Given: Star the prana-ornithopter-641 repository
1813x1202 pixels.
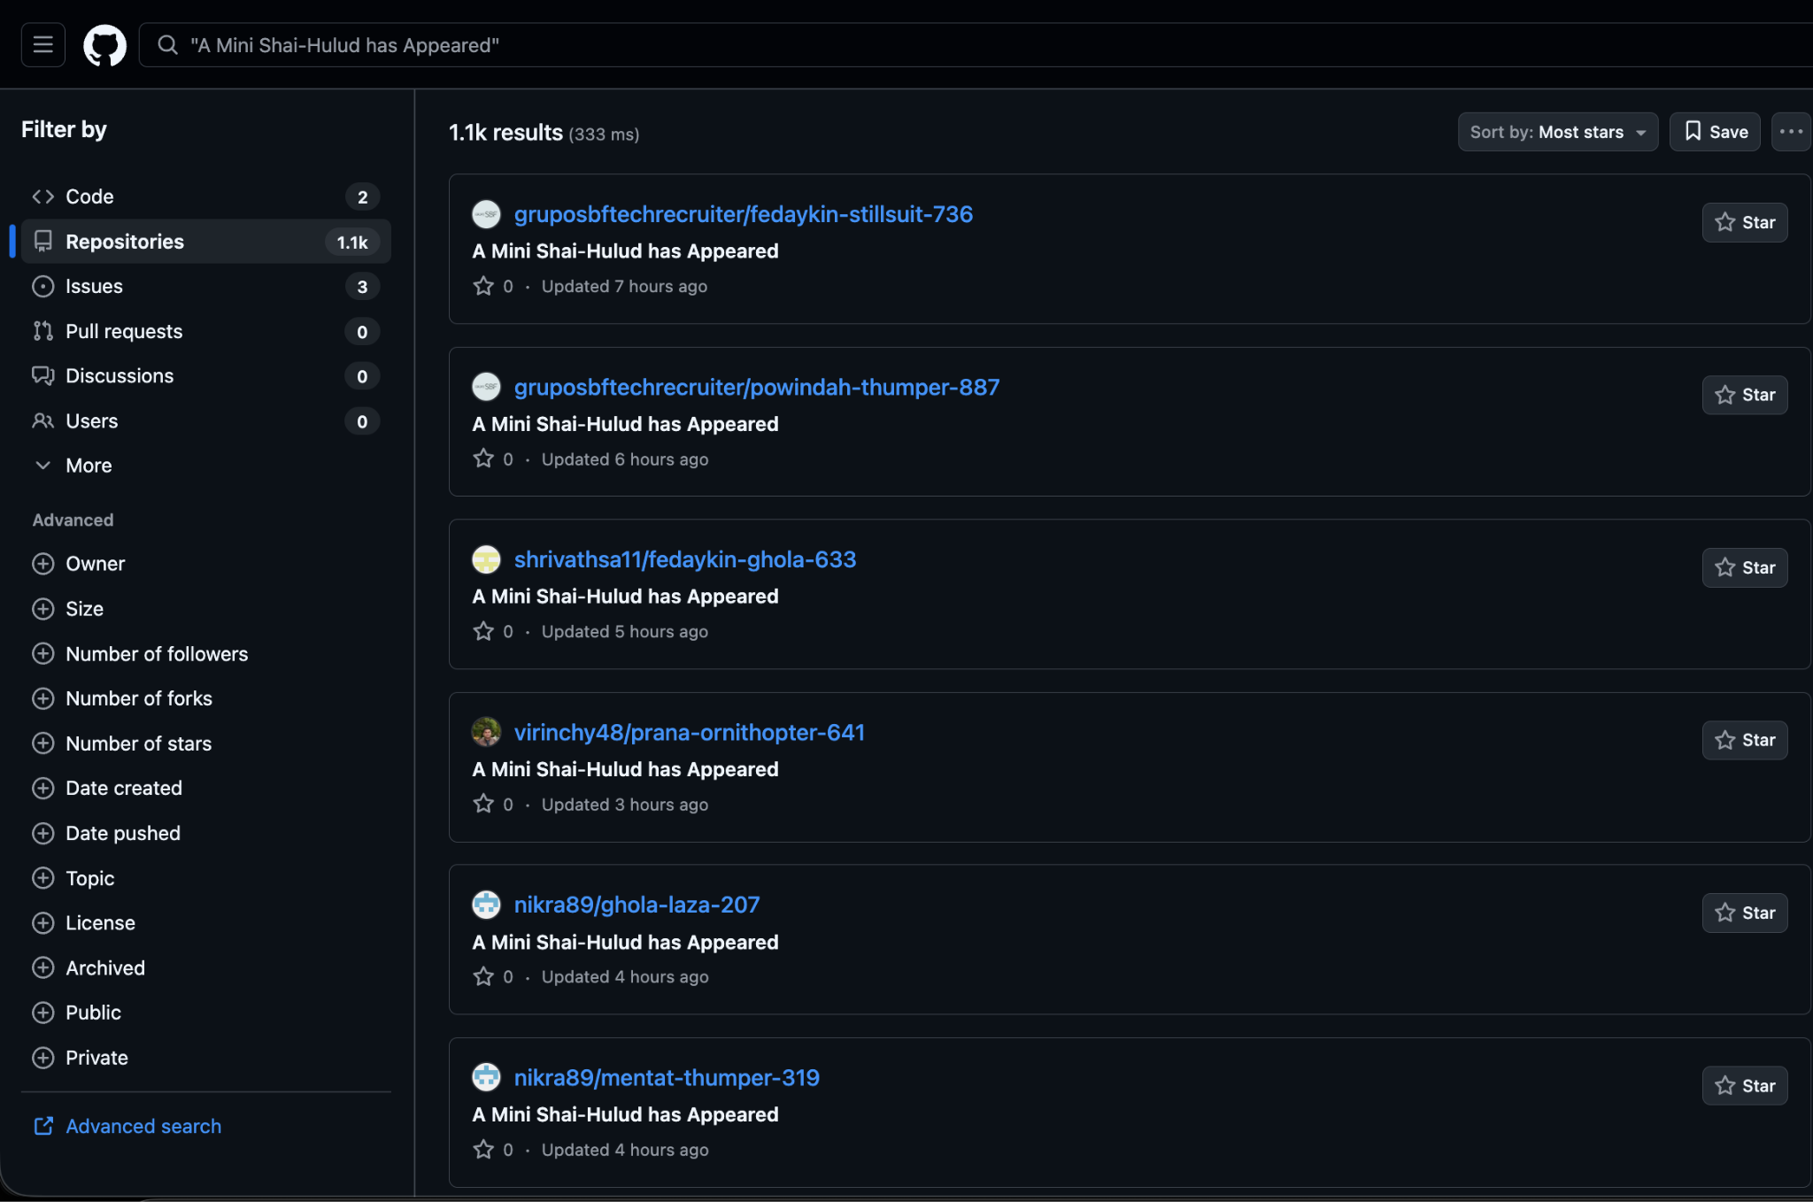Looking at the screenshot, I should click(x=1744, y=740).
